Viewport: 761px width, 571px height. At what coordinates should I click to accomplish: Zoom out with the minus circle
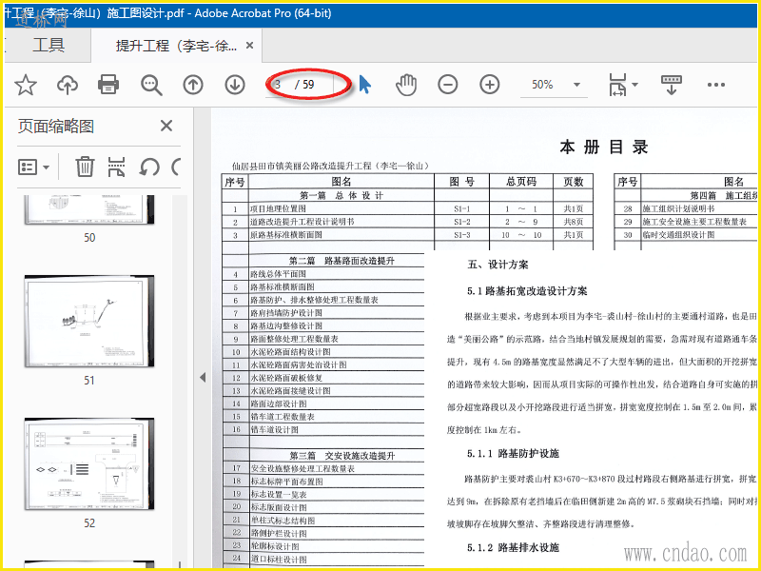click(447, 85)
